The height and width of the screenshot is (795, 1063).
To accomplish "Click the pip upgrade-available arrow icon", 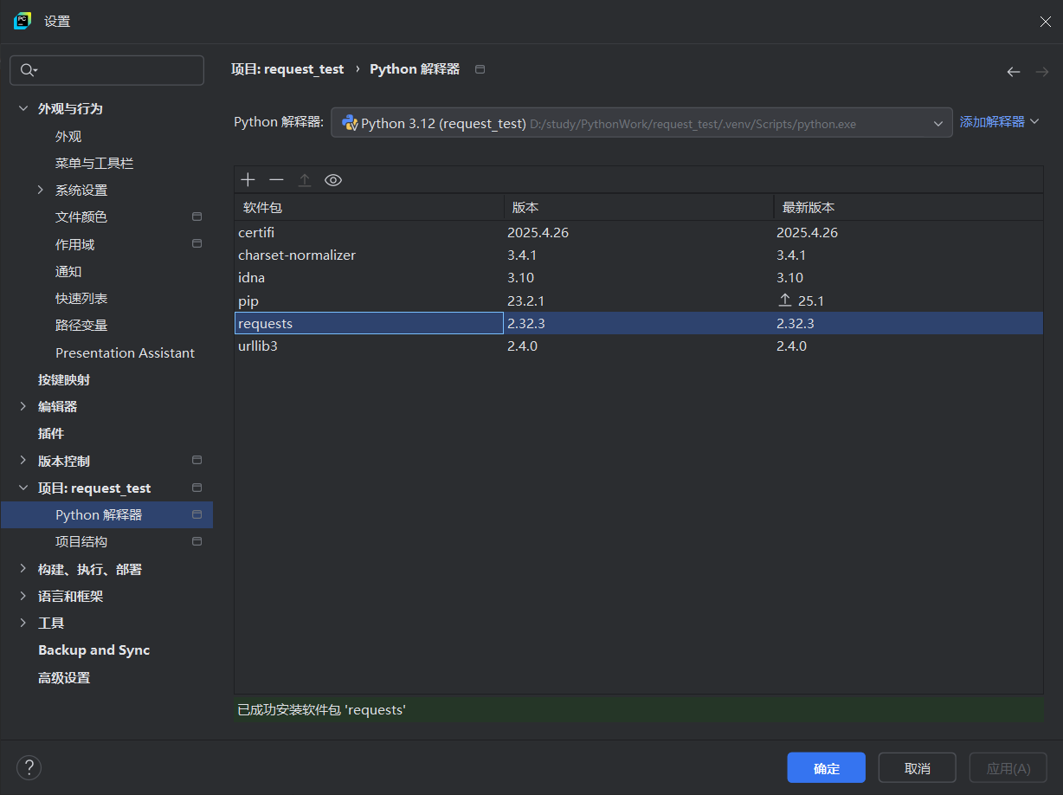I will click(x=785, y=301).
